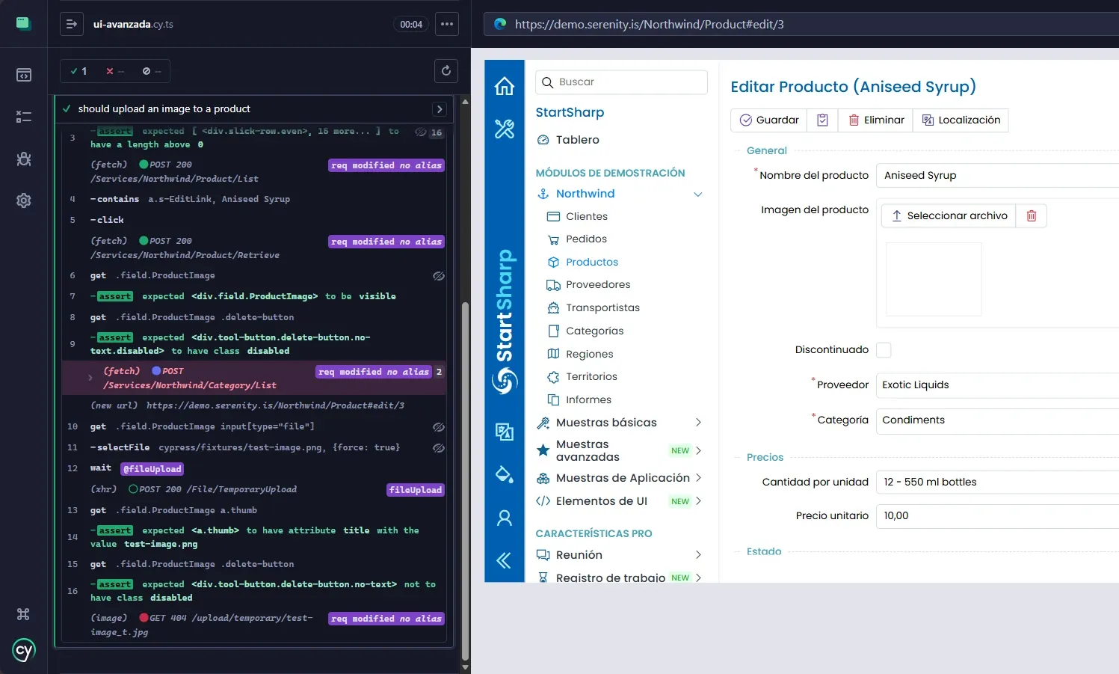Rerun all tests with the refresh button
The width and height of the screenshot is (1119, 674).
(x=446, y=71)
